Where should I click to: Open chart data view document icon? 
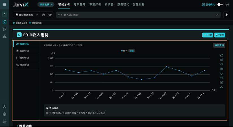[221, 69]
